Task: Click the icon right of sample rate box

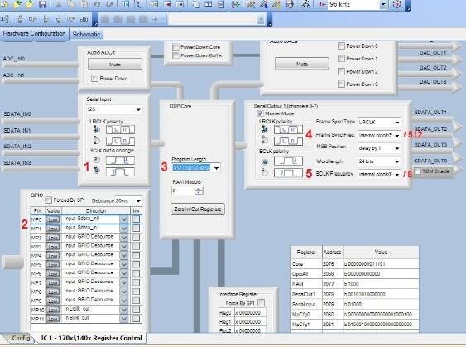Action: click(x=397, y=4)
